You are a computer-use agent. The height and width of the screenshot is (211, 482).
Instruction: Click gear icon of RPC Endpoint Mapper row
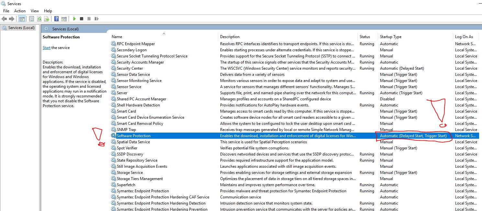[x=113, y=44]
